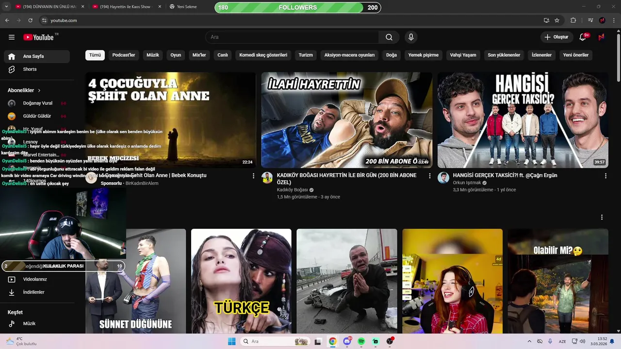Click the search magnifier button
Screen dimensions: 621x349
389,37
